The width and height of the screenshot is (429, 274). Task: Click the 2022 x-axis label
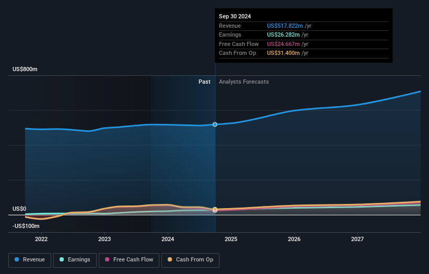(41, 239)
